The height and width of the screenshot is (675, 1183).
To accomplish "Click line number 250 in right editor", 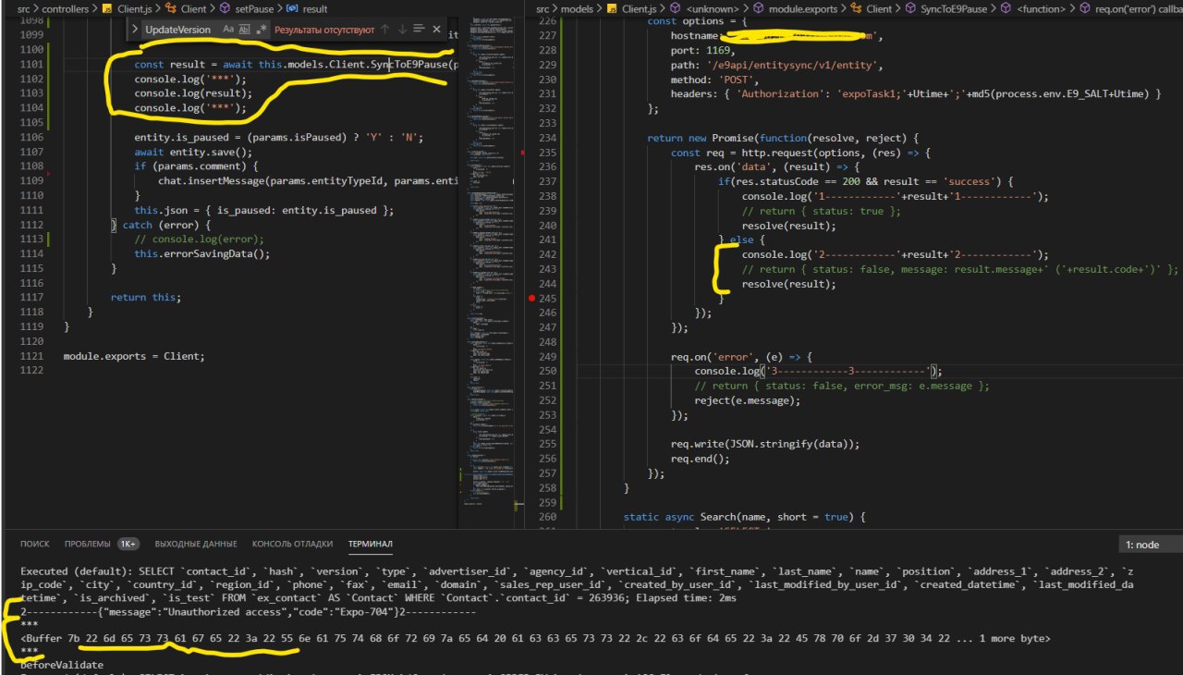I will tap(549, 371).
